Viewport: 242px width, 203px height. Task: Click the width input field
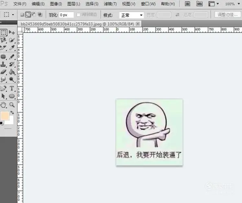point(164,15)
